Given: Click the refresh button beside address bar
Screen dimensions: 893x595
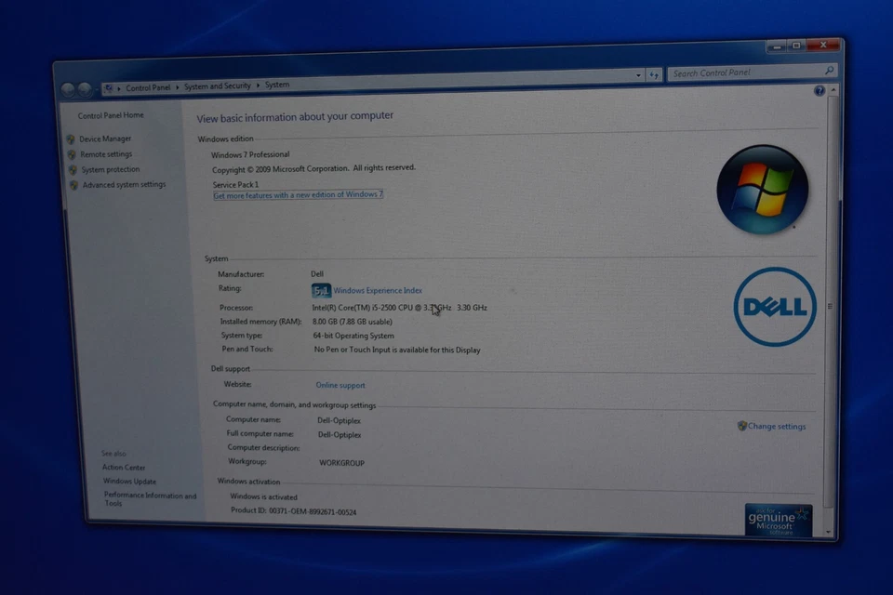Looking at the screenshot, I should pyautogui.click(x=654, y=74).
